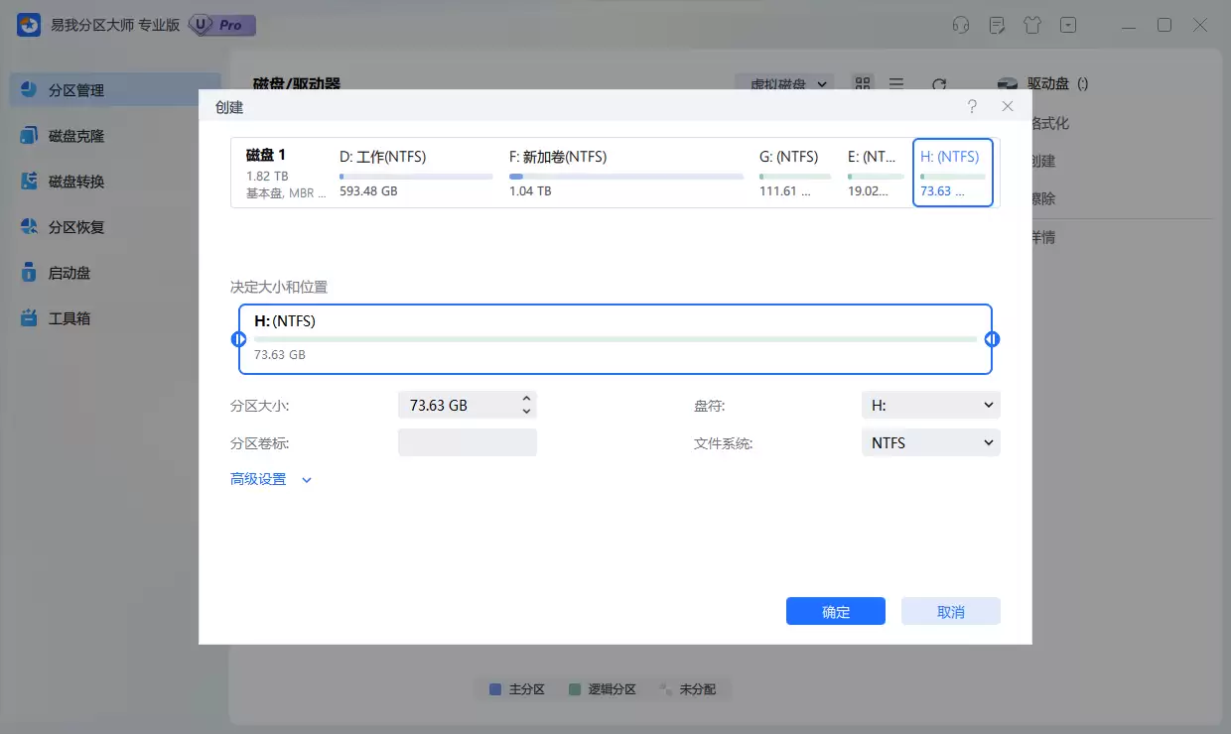Image resolution: width=1231 pixels, height=734 pixels.
Task: Open the 文件系统 NTFS dropdown
Action: (x=929, y=442)
